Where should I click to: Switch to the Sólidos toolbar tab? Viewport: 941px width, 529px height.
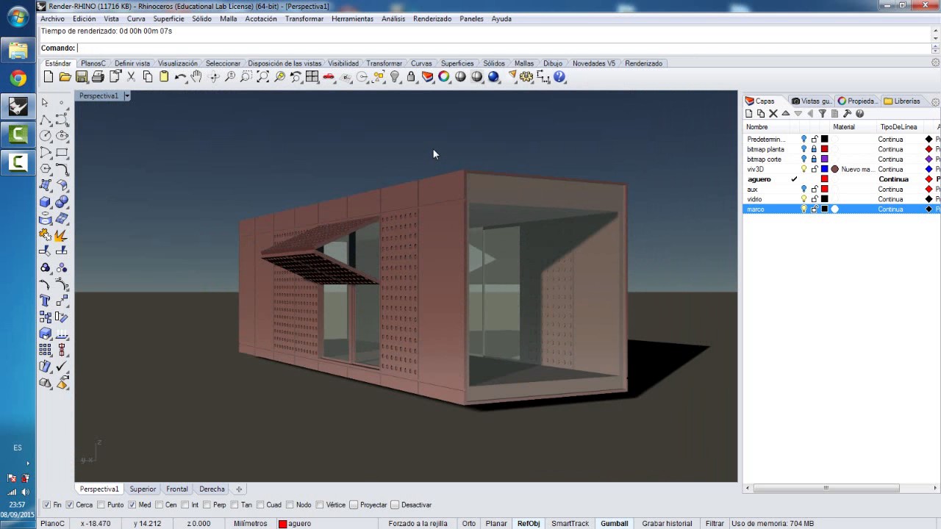tap(494, 63)
